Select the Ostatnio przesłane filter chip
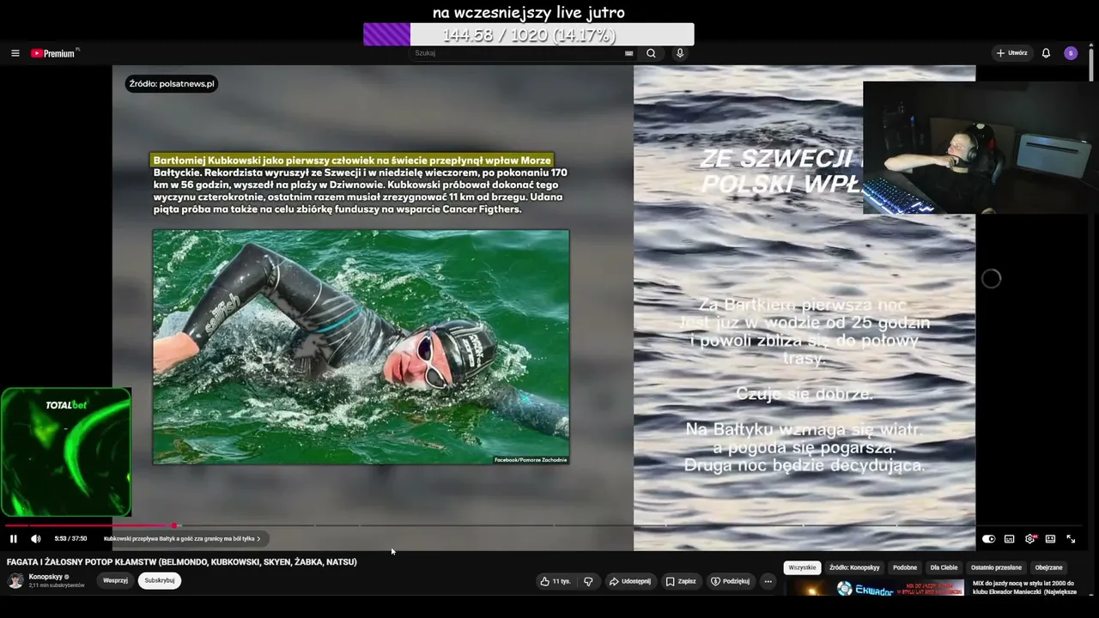 996,567
